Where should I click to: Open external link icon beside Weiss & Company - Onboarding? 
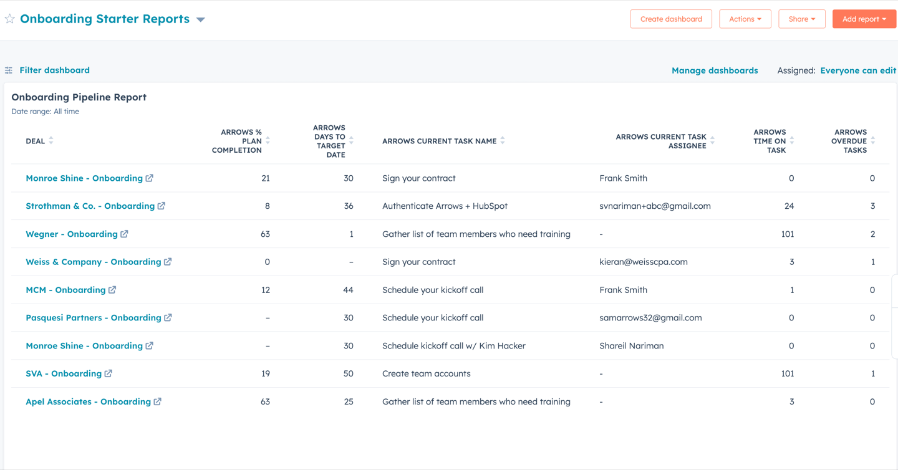[x=168, y=262]
